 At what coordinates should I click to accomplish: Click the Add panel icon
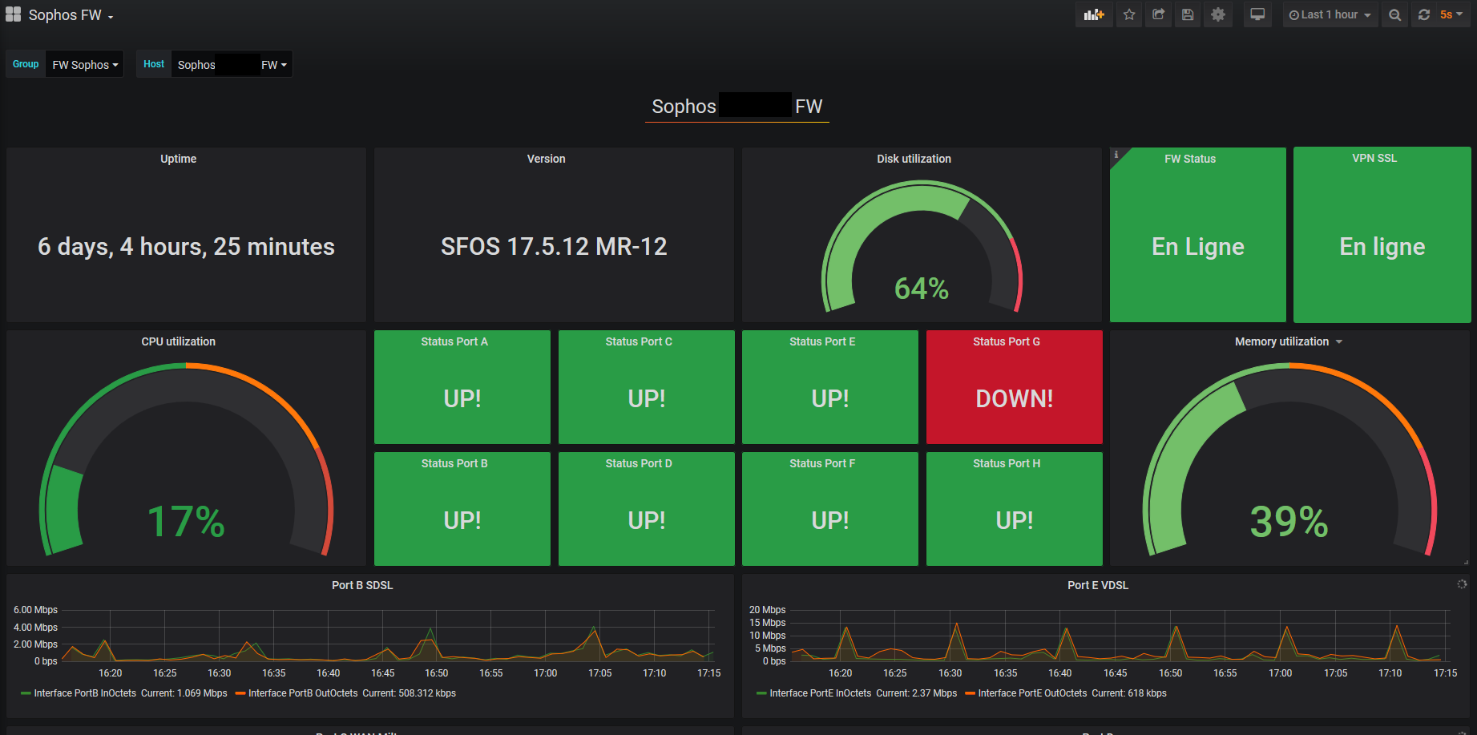(1094, 14)
